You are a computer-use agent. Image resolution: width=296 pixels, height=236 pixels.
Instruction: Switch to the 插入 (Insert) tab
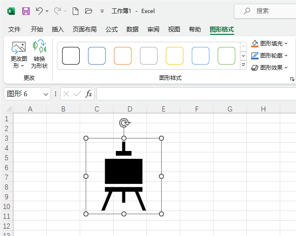58,29
